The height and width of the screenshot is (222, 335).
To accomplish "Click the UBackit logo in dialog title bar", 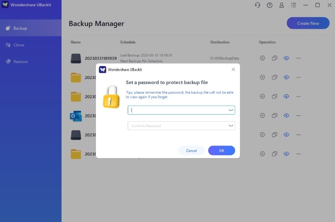I will 103,69.
